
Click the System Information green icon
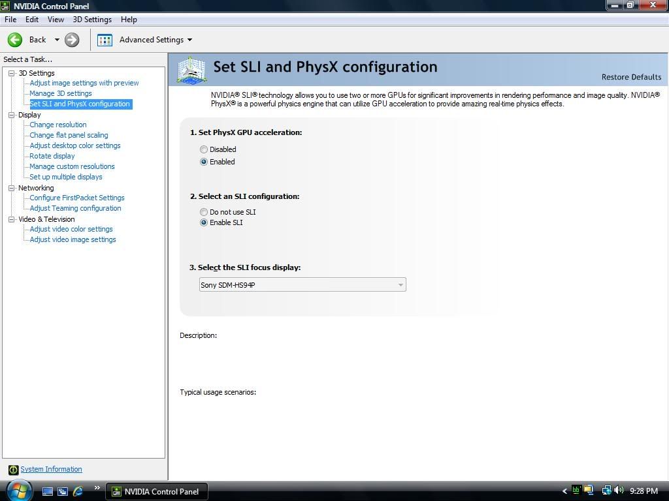pos(13,470)
